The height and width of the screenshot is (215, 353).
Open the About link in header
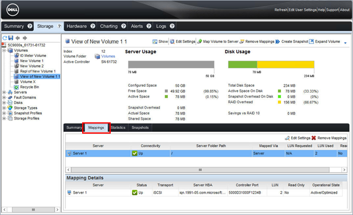pyautogui.click(x=345, y=10)
